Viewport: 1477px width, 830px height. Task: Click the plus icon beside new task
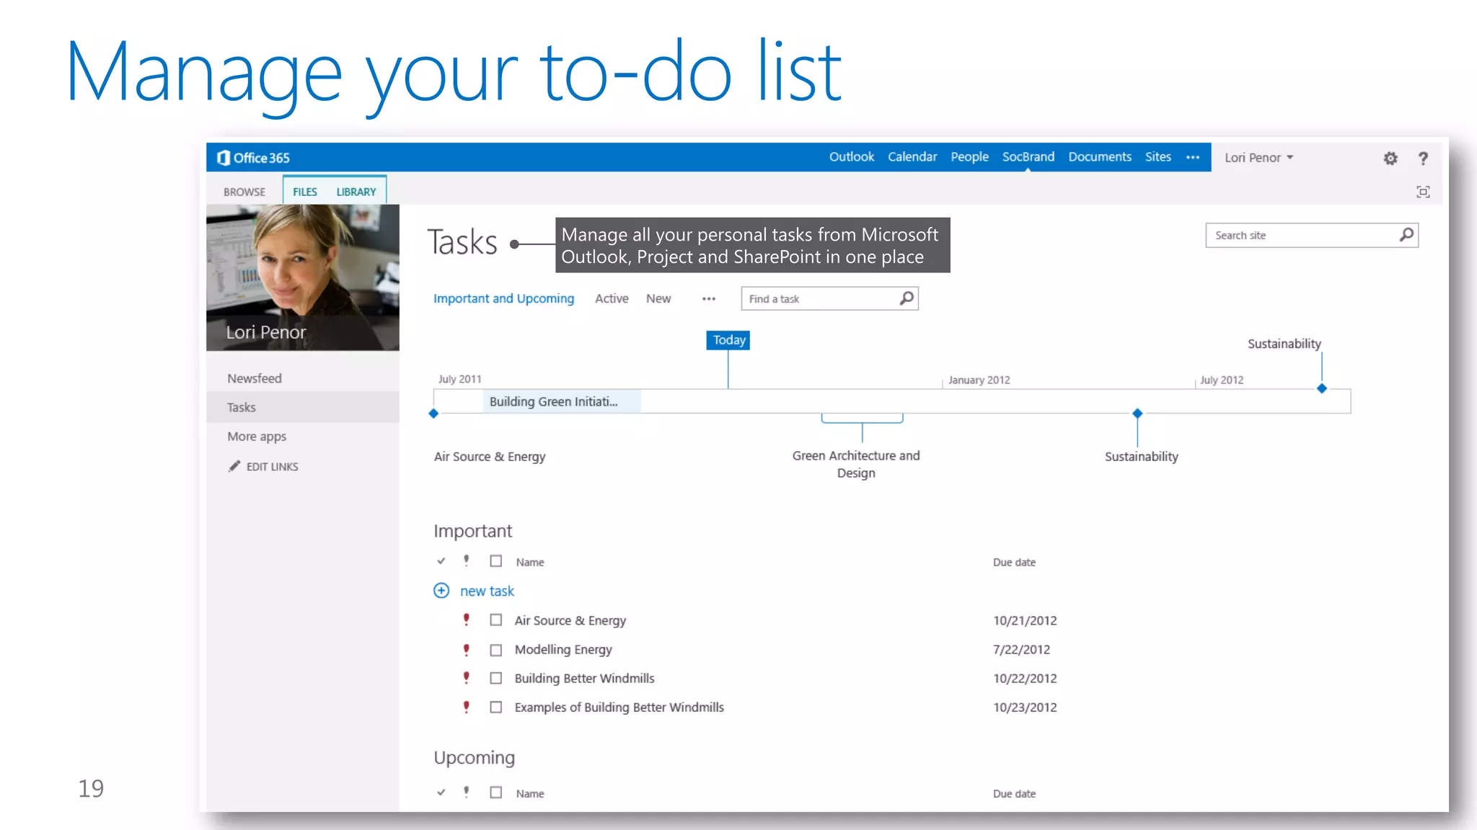441,591
